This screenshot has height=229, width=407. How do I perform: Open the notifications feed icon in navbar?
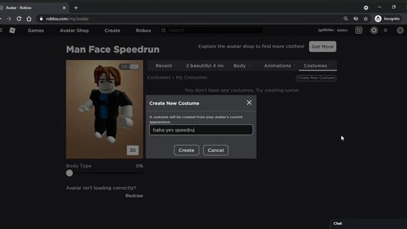(359, 31)
